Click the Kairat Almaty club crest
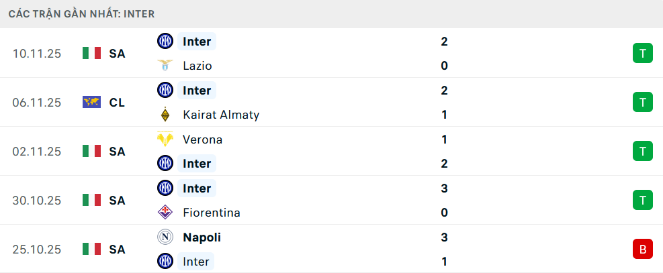663x273 pixels. tap(165, 115)
